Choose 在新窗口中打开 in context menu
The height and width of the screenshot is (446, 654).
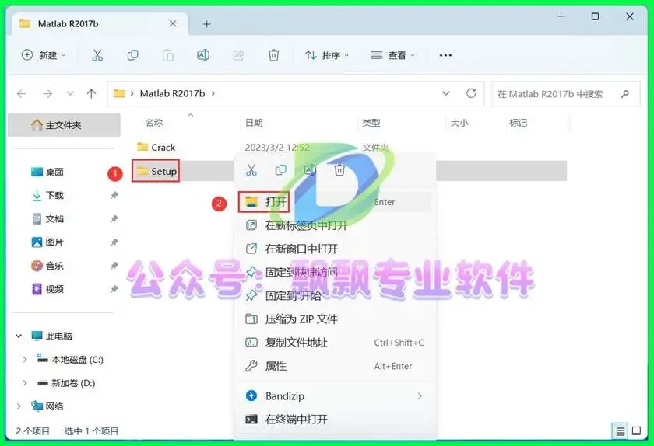click(x=335, y=249)
